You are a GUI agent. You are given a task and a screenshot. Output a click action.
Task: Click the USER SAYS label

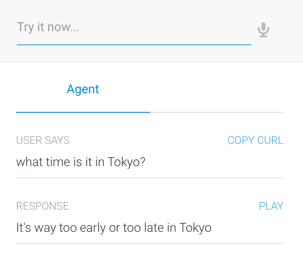click(43, 140)
